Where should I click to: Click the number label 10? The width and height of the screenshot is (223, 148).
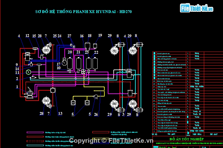[59, 68]
